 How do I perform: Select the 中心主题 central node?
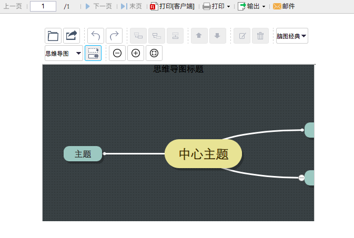pos(204,154)
